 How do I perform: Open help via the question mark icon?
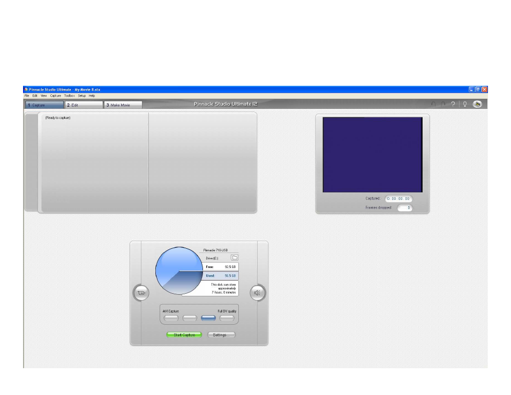click(x=453, y=104)
